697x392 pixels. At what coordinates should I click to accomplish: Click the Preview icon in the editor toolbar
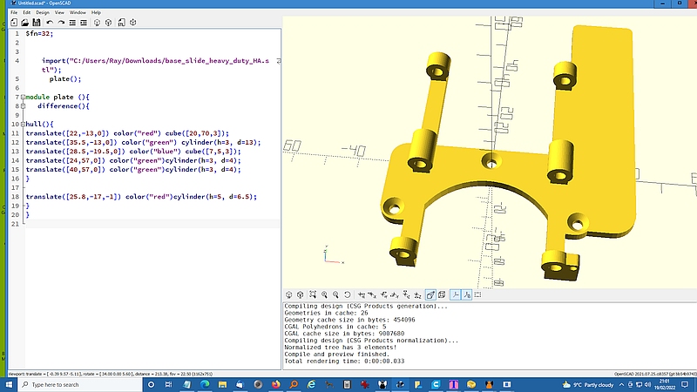(x=98, y=22)
